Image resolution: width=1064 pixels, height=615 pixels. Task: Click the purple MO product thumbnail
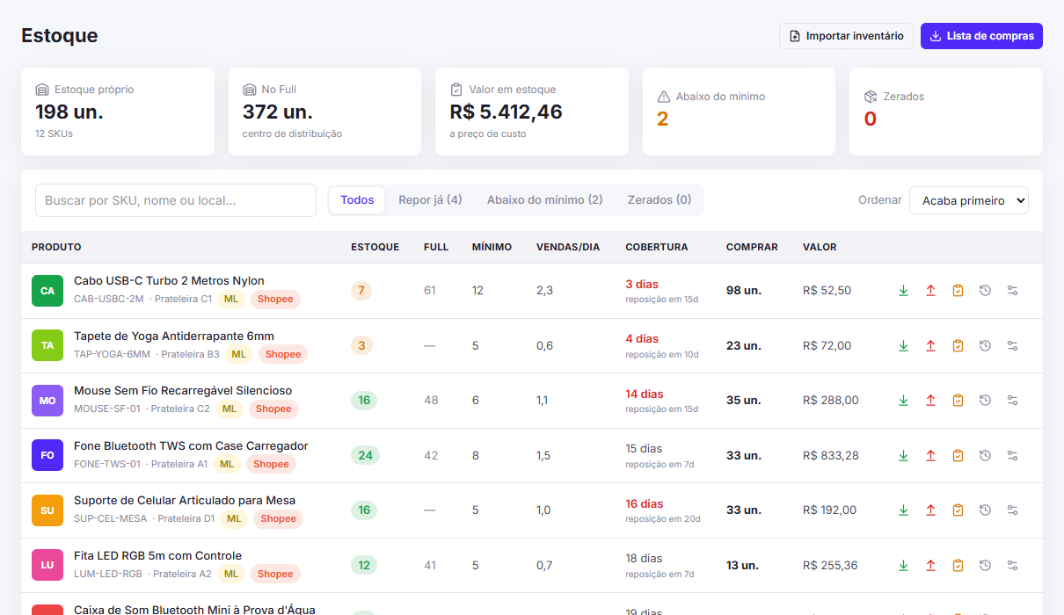(47, 401)
